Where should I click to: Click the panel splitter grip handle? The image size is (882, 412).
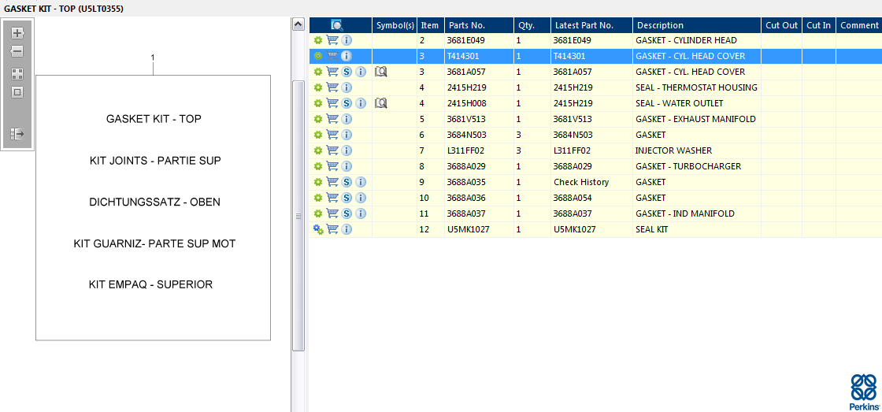(298, 216)
